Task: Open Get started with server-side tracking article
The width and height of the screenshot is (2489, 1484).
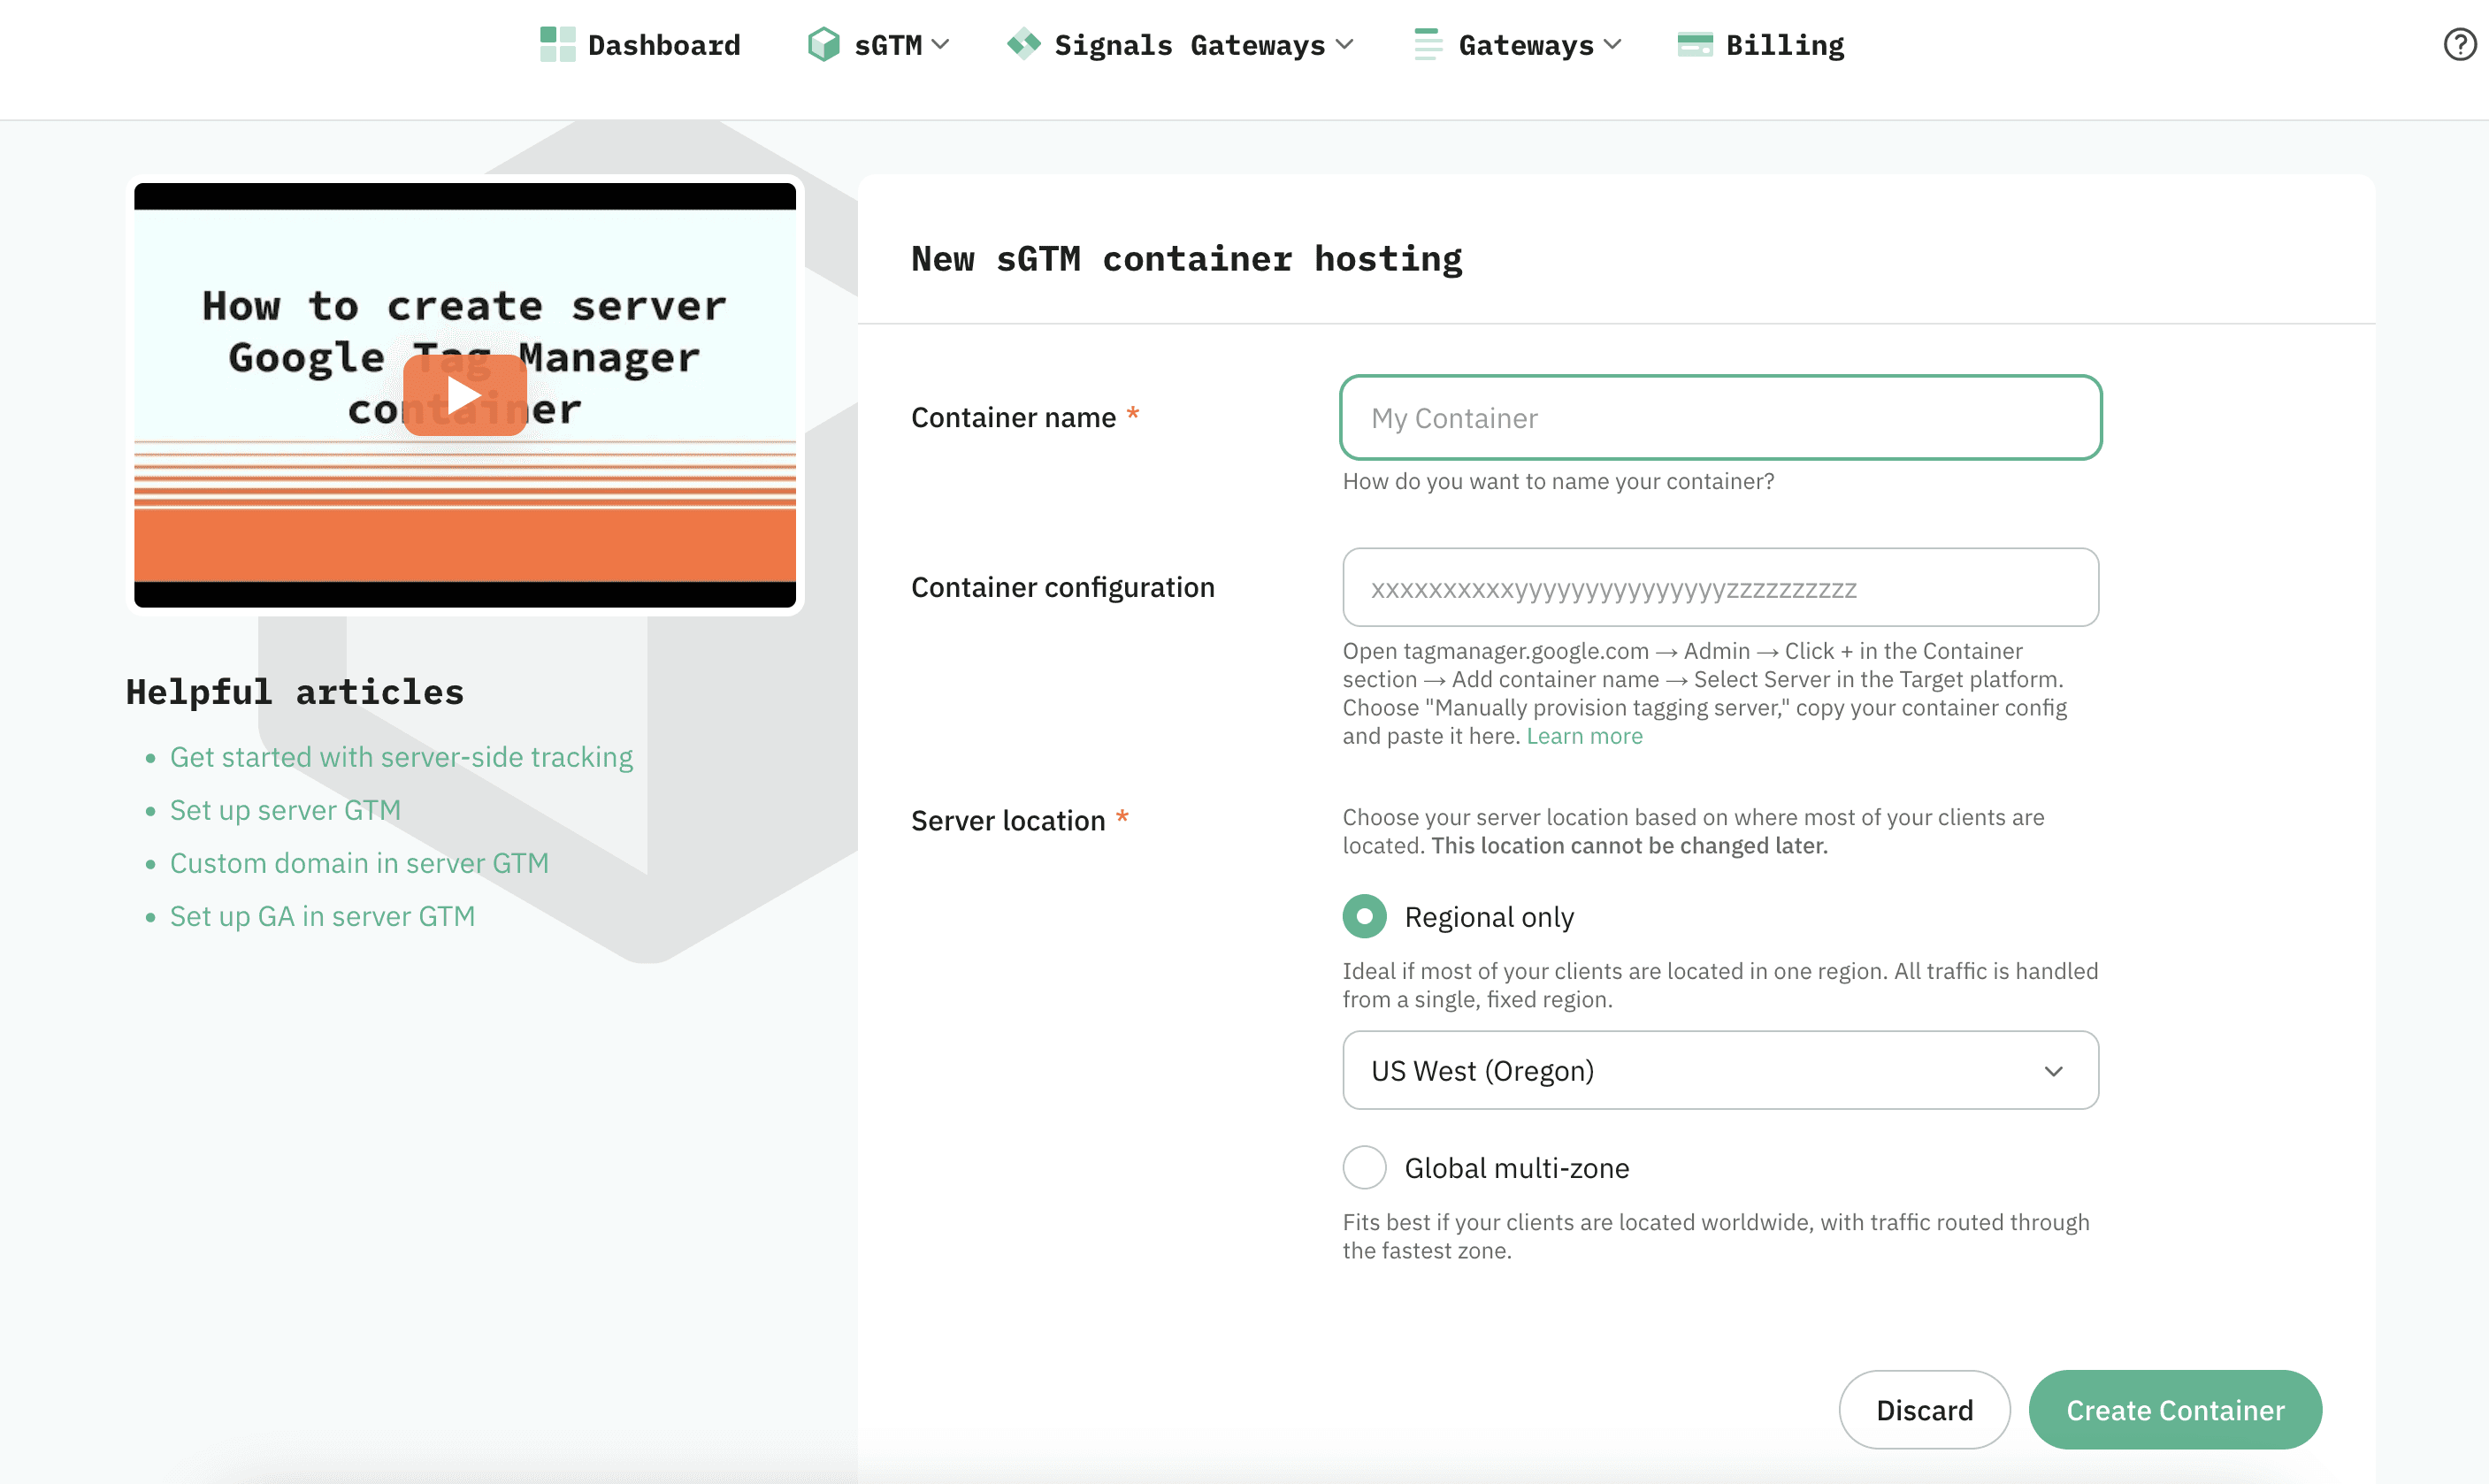Action: pyautogui.click(x=401, y=757)
